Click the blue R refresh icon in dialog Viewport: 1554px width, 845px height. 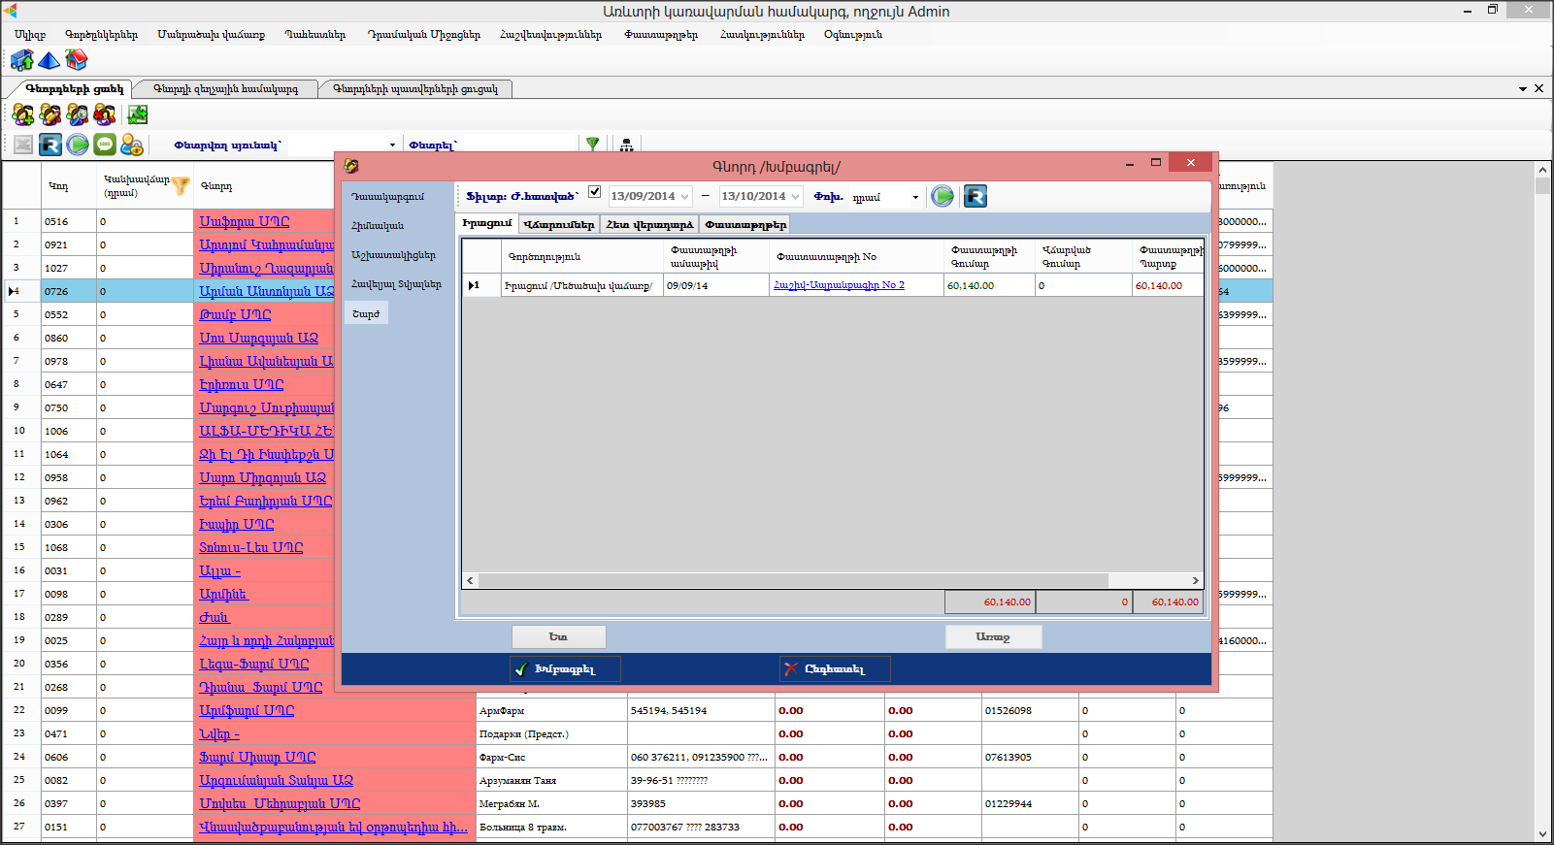[x=975, y=197]
